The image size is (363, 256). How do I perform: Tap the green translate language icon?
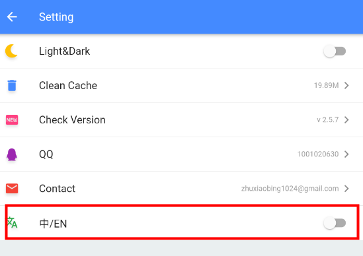click(12, 222)
